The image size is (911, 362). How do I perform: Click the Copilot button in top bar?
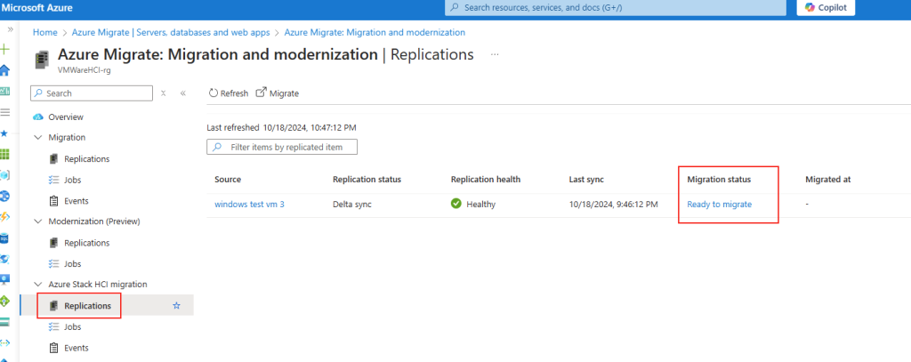tap(826, 7)
